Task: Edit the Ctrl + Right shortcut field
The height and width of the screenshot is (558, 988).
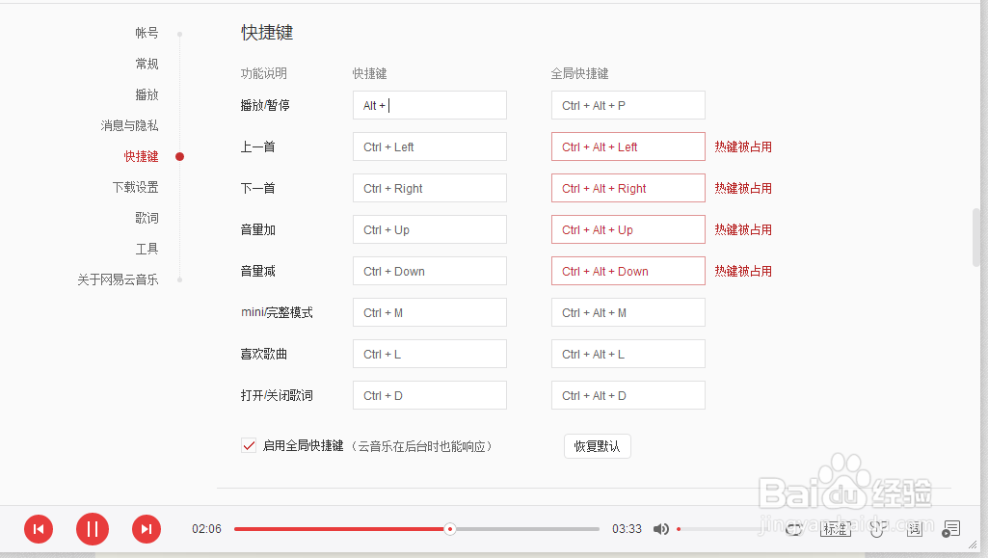Action: 430,188
